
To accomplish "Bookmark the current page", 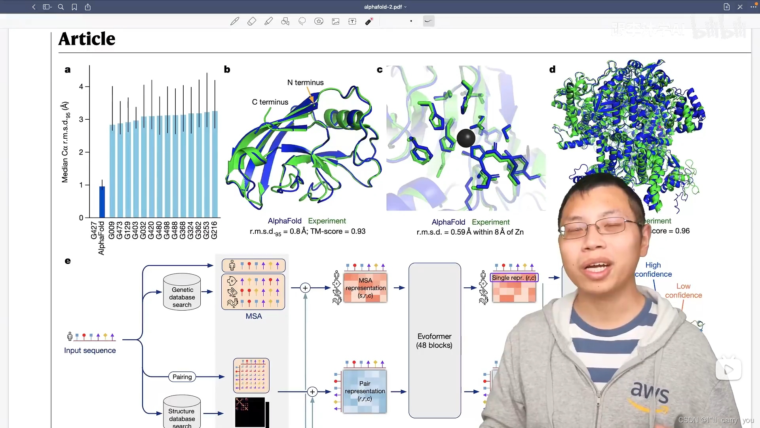I will pos(74,7).
